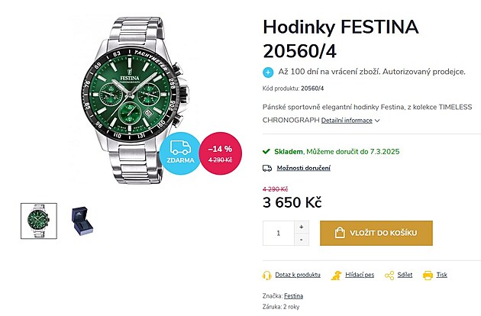481x316 pixels.
Task: Click the share icon next to Sdílet
Action: (x=389, y=275)
